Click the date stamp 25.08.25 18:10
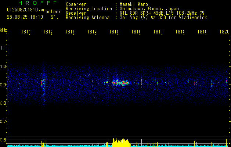Image resolution: width=231 pixels, height=147 pixels. pyautogui.click(x=25, y=17)
